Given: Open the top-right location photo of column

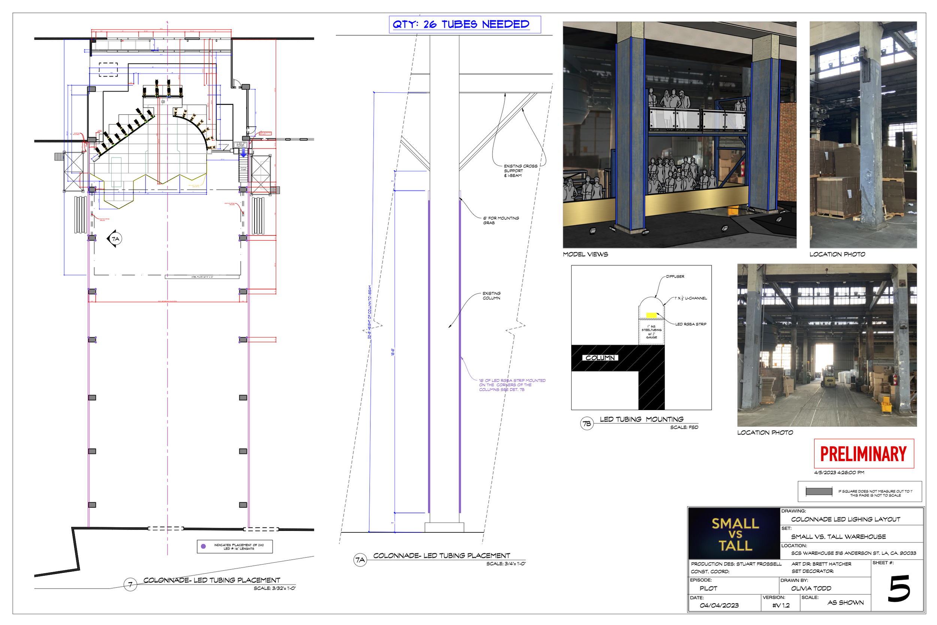Looking at the screenshot, I should point(863,135).
